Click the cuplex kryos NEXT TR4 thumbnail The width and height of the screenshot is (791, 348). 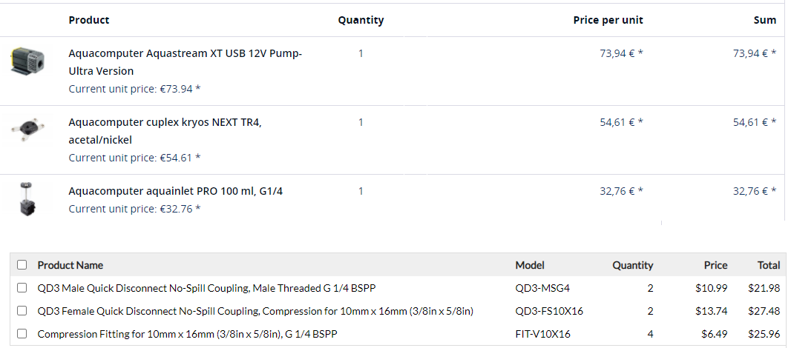[28, 127]
